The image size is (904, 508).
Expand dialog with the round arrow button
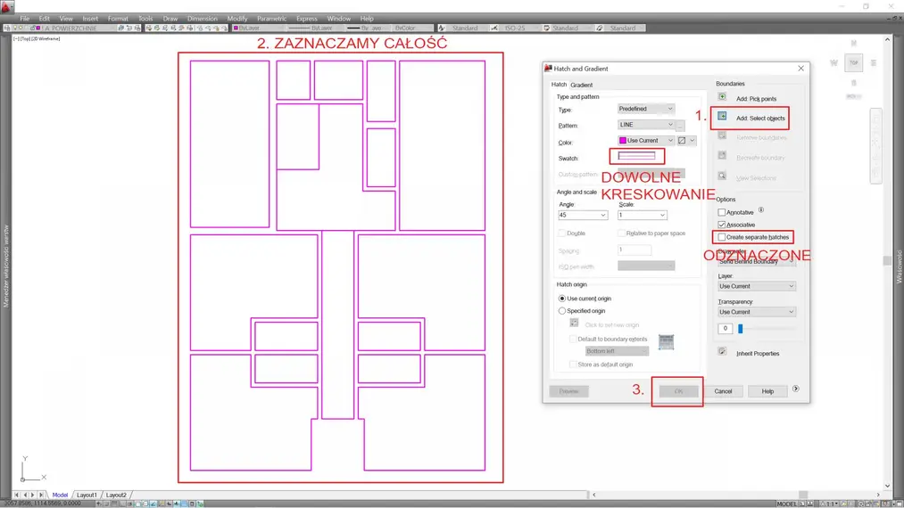(796, 389)
